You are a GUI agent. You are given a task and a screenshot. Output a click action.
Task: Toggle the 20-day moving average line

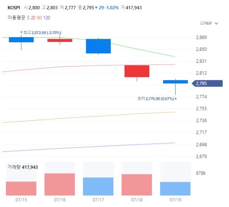coord(33,18)
